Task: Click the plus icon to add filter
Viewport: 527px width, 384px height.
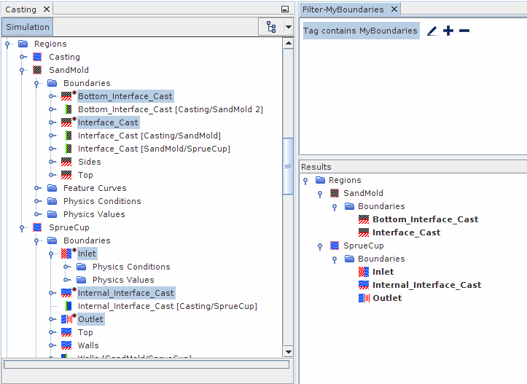Action: [448, 31]
